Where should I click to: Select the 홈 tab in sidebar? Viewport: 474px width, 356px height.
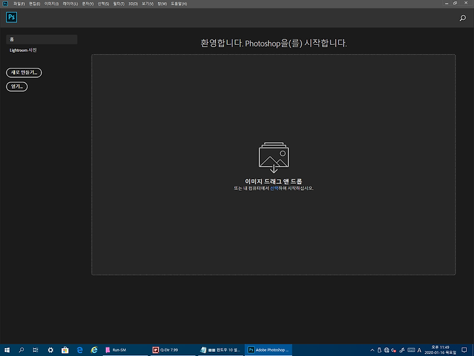coord(41,40)
